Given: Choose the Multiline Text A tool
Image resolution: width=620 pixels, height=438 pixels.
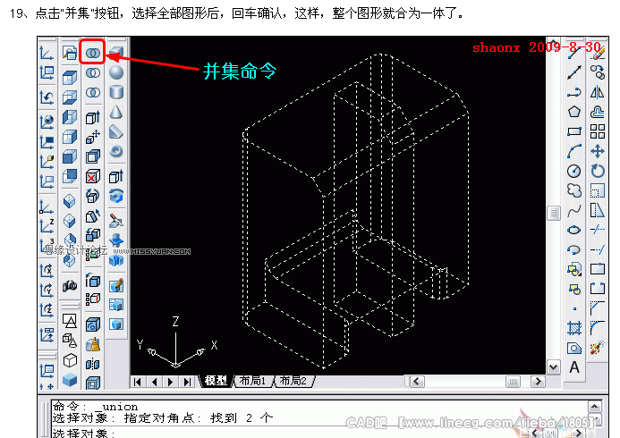Looking at the screenshot, I should [574, 367].
